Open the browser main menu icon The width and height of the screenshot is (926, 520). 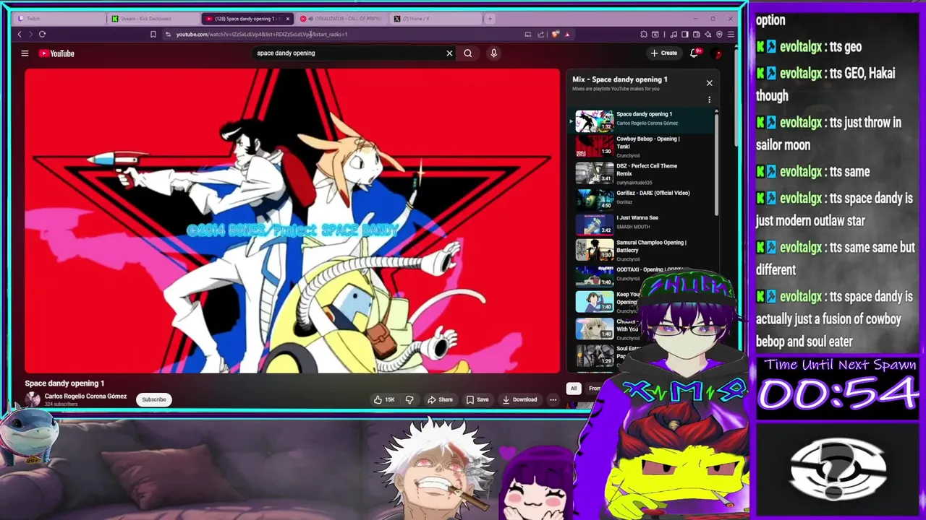(731, 34)
